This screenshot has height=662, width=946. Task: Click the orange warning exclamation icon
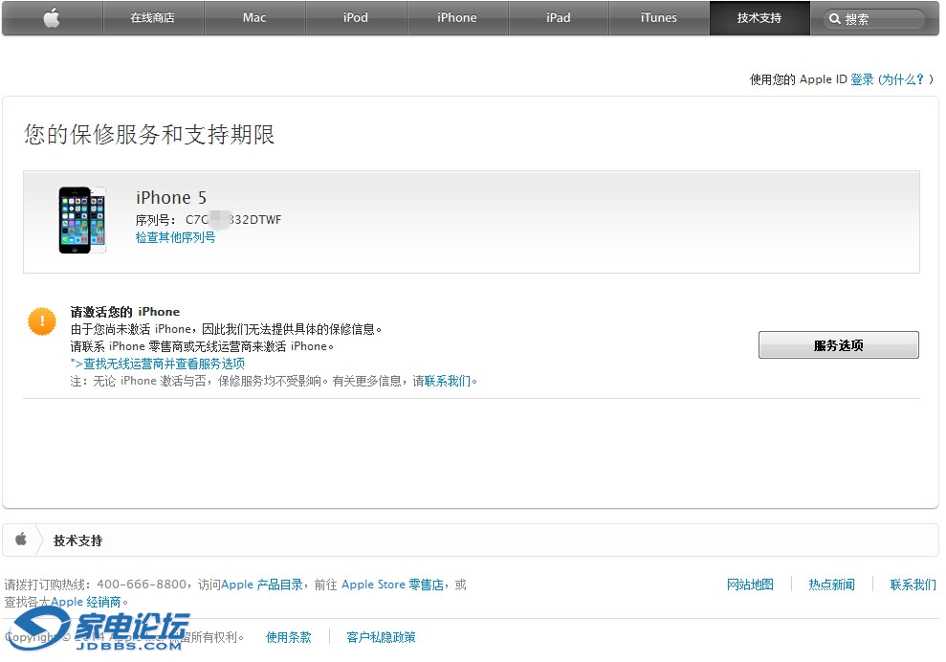[x=42, y=321]
